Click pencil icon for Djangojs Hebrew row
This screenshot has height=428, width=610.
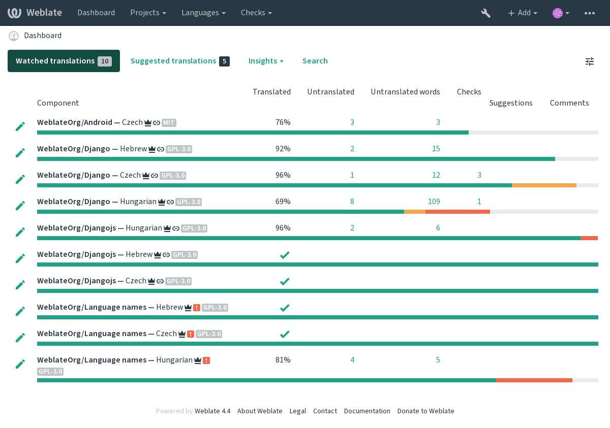coord(20,258)
